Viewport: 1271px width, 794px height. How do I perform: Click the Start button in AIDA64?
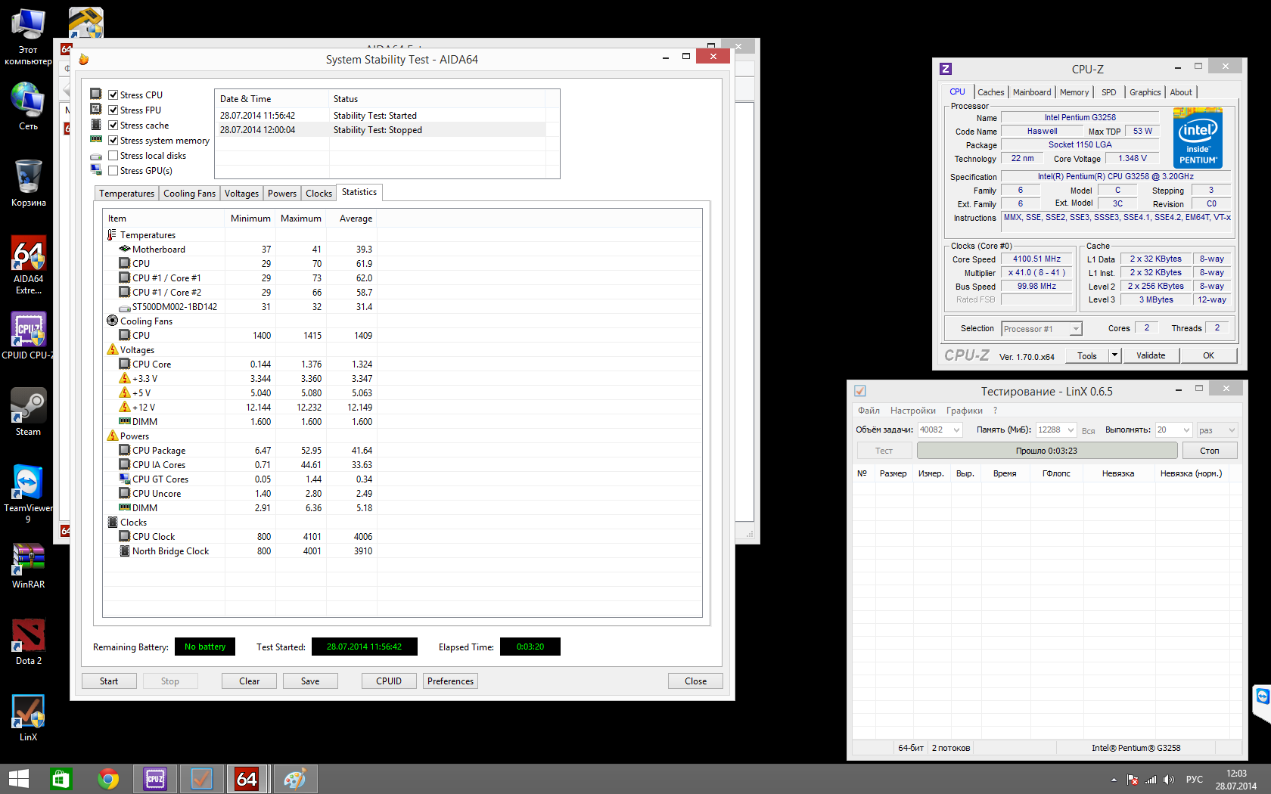click(x=109, y=681)
